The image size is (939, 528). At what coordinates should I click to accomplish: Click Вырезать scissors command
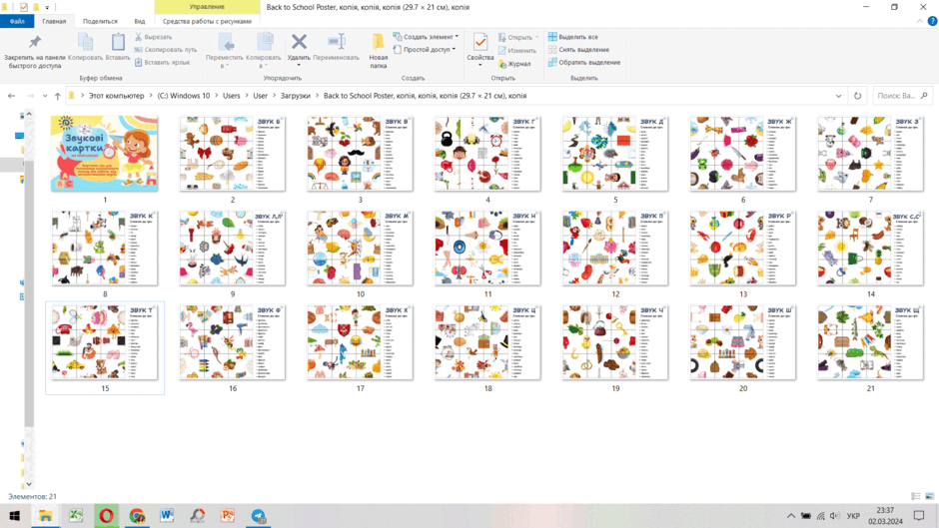point(153,37)
